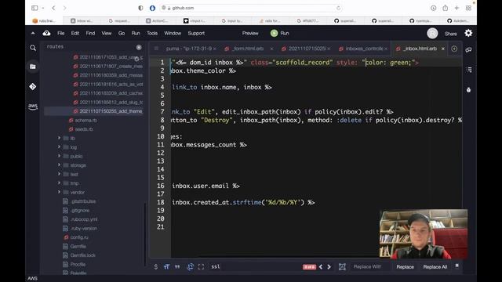Toggle regular expression search option
502x282 pixels.
156,266
